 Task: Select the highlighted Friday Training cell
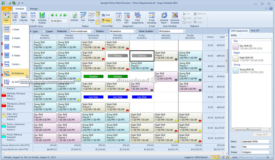coord(142,56)
